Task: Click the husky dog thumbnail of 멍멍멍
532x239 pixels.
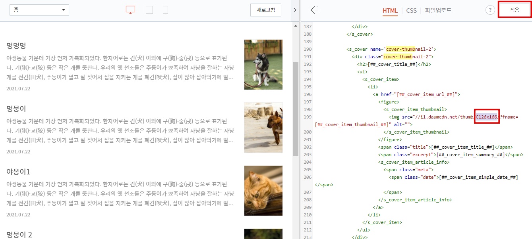Action: coord(263,64)
